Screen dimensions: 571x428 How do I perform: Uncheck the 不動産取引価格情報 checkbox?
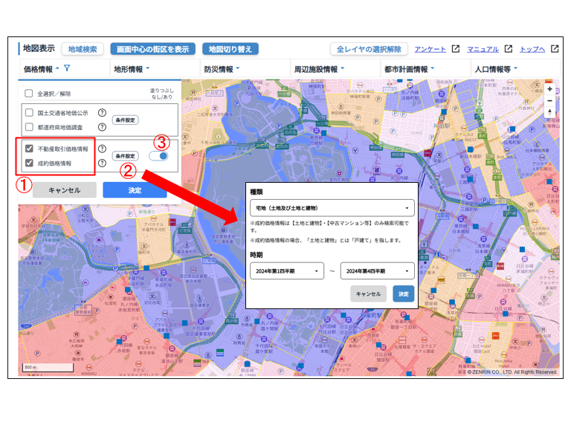coord(30,149)
